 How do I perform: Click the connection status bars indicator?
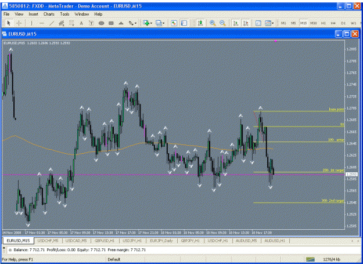pos(310,259)
